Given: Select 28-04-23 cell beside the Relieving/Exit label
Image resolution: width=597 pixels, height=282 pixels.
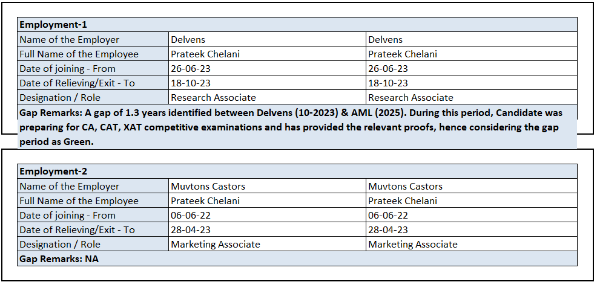Looking at the screenshot, I should pos(191,230).
